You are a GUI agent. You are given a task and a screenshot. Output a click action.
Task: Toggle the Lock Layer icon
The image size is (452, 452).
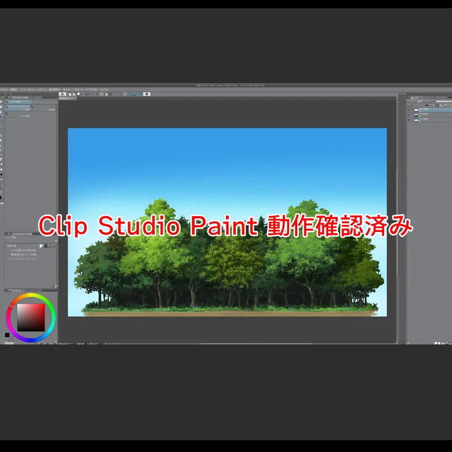point(437,106)
